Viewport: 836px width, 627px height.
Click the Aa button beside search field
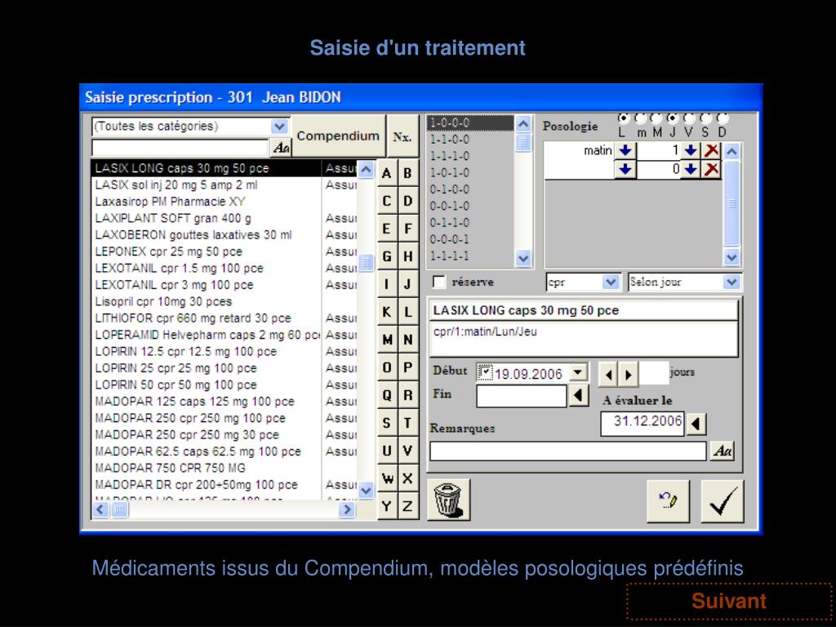[x=281, y=147]
